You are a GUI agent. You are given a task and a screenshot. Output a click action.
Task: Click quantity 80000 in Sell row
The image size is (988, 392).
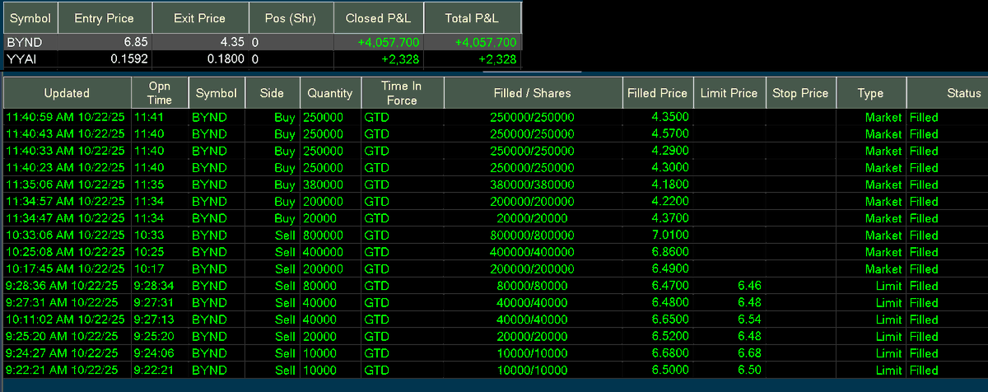[319, 286]
